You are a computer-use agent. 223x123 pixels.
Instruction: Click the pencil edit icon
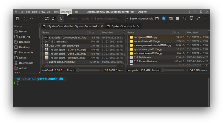[x=198, y=19]
